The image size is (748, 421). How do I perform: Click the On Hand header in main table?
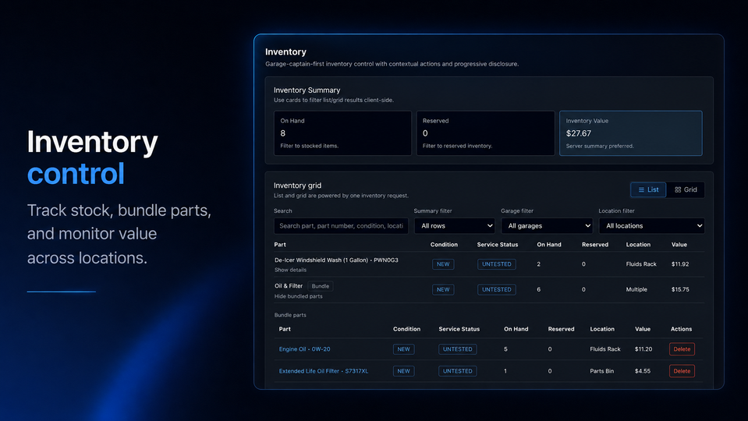point(549,245)
